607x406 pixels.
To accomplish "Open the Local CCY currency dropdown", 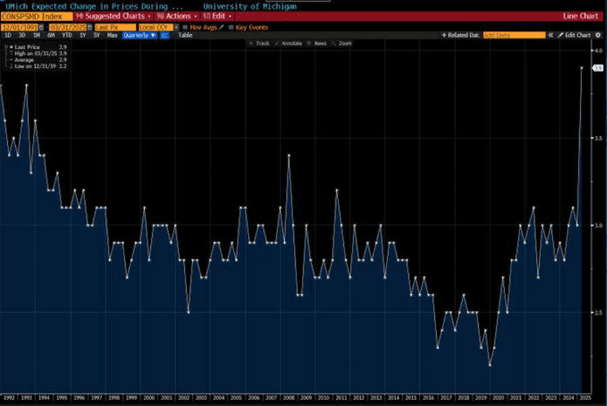I will (x=158, y=28).
